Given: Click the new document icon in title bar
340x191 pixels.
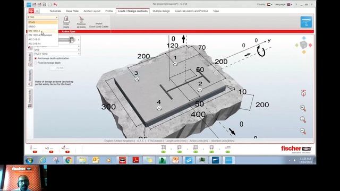Looking at the screenshot, I should tap(49, 4).
